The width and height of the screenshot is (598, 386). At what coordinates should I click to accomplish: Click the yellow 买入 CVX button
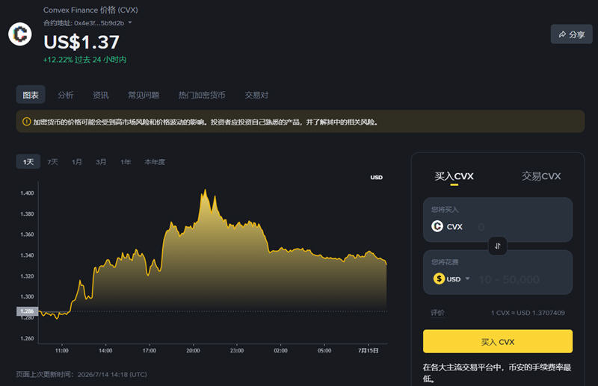point(498,341)
